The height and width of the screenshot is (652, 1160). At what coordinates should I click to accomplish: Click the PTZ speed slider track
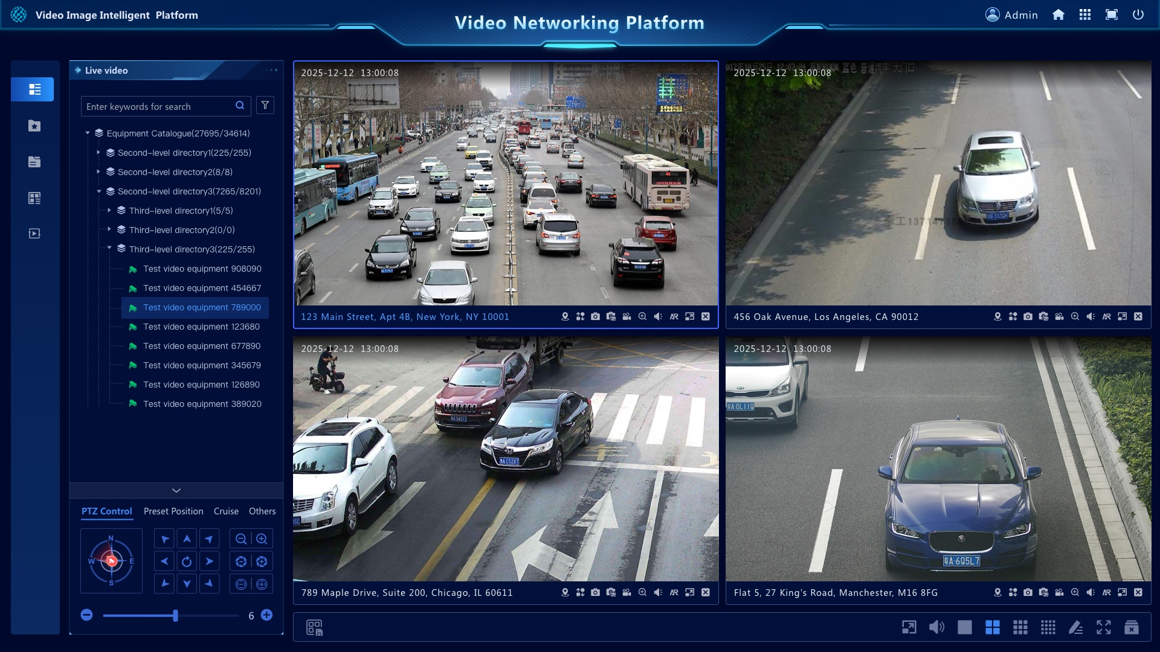coord(171,616)
